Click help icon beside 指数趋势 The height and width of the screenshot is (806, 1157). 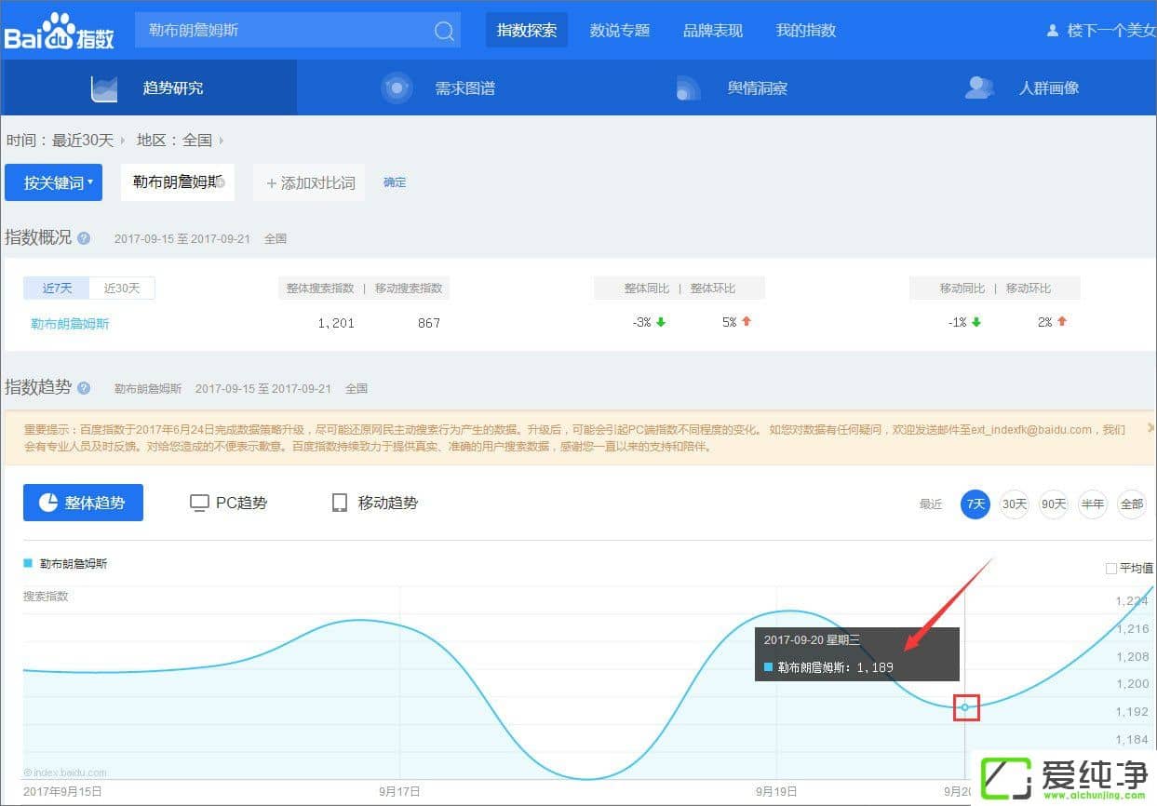[x=84, y=388]
